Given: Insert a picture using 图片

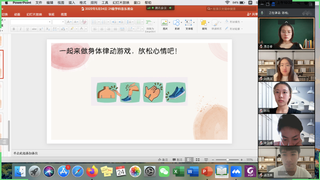Looking at the screenshot, I should coord(165,25).
